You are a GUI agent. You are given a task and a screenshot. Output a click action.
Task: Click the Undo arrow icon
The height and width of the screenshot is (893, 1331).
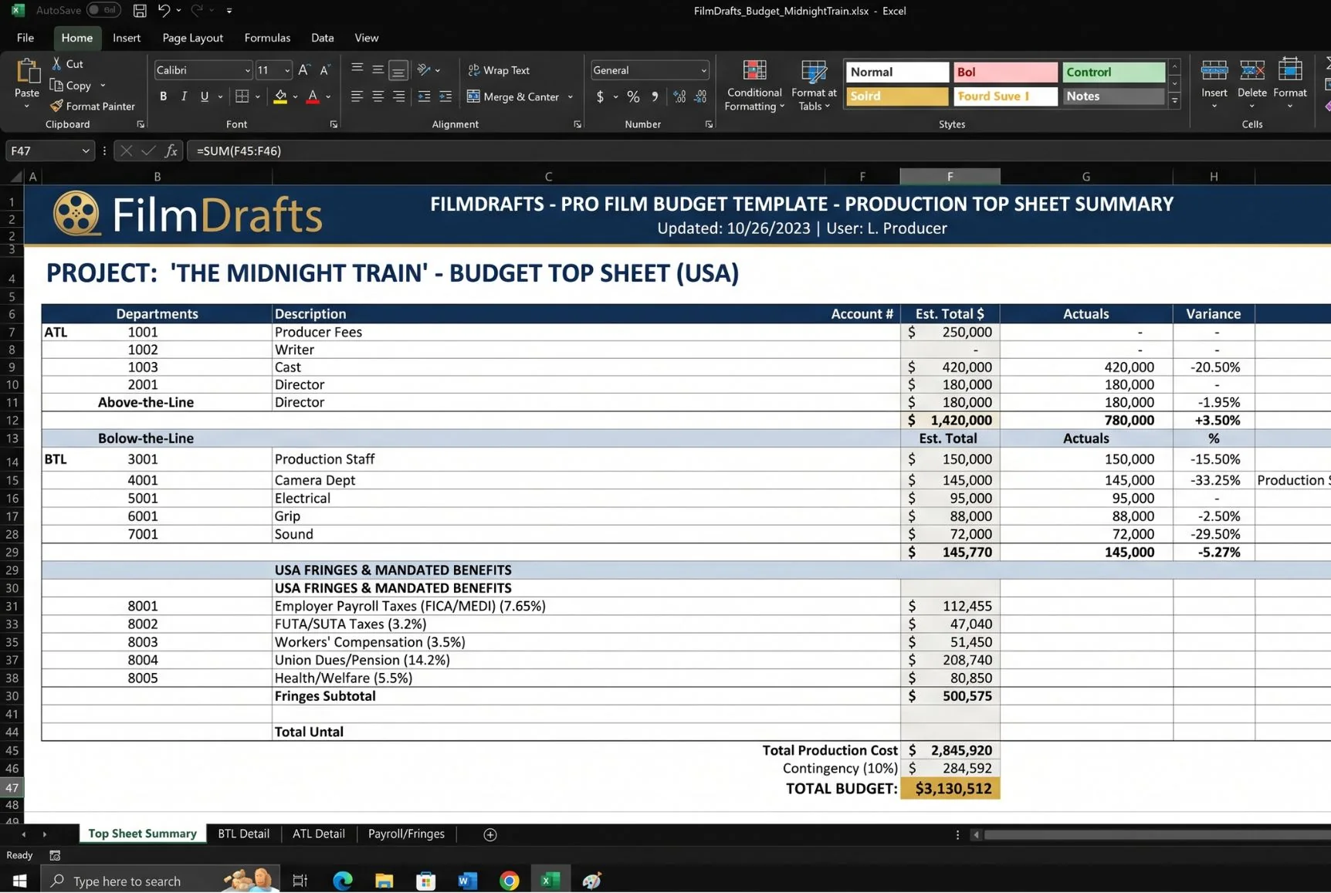[164, 11]
